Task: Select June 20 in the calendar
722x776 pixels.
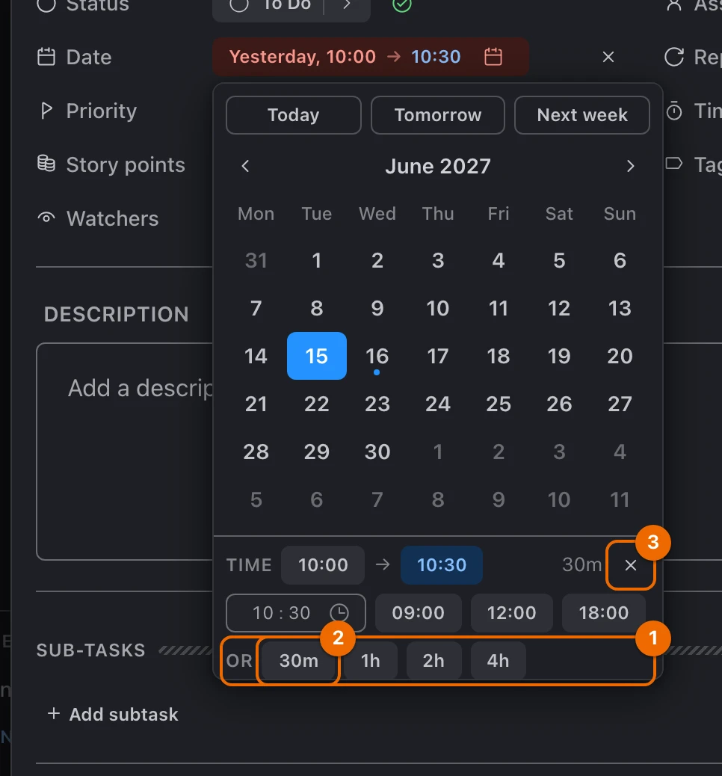Action: [620, 356]
